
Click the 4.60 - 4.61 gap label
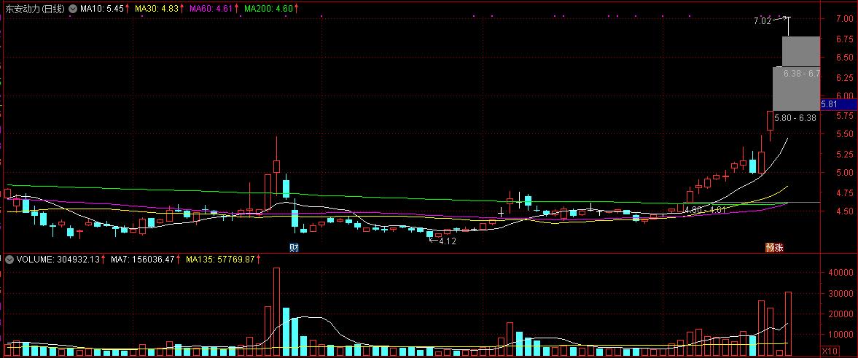703,210
